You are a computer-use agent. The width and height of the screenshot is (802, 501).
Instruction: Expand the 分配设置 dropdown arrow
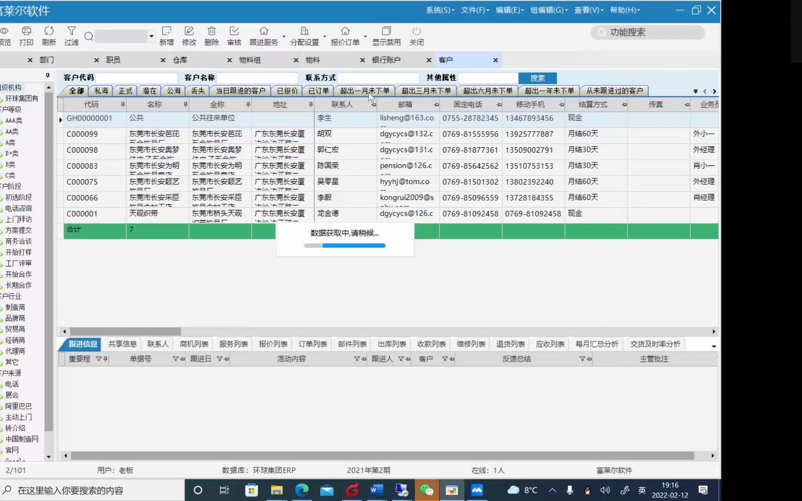324,36
